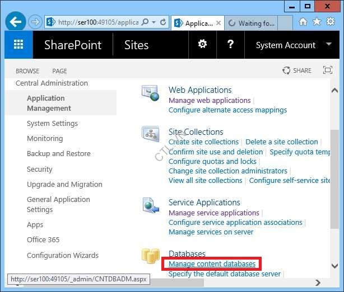Open a new blank browser tab
The height and width of the screenshot is (292, 344).
285,23
